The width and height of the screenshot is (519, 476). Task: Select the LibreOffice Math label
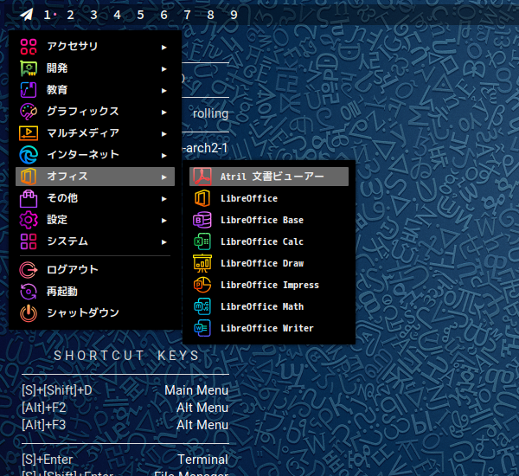tap(262, 306)
